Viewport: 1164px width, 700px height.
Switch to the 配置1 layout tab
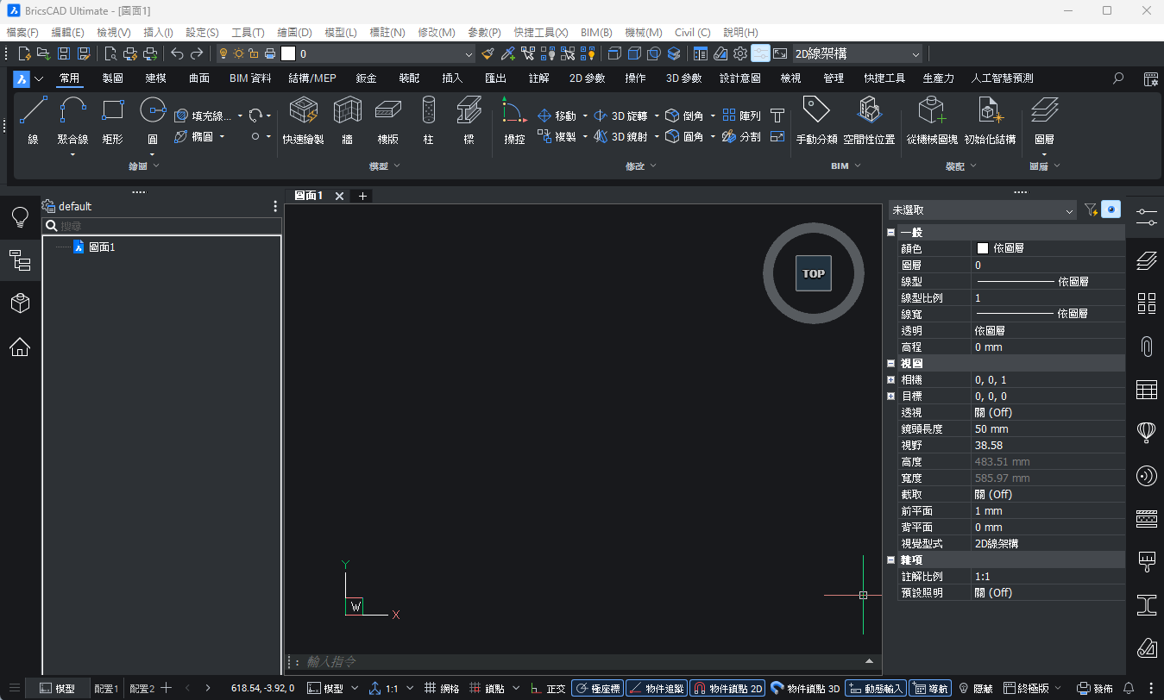(106, 688)
